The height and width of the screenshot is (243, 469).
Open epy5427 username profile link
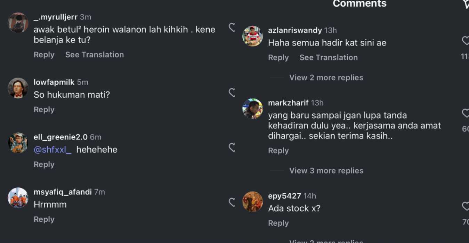284,196
